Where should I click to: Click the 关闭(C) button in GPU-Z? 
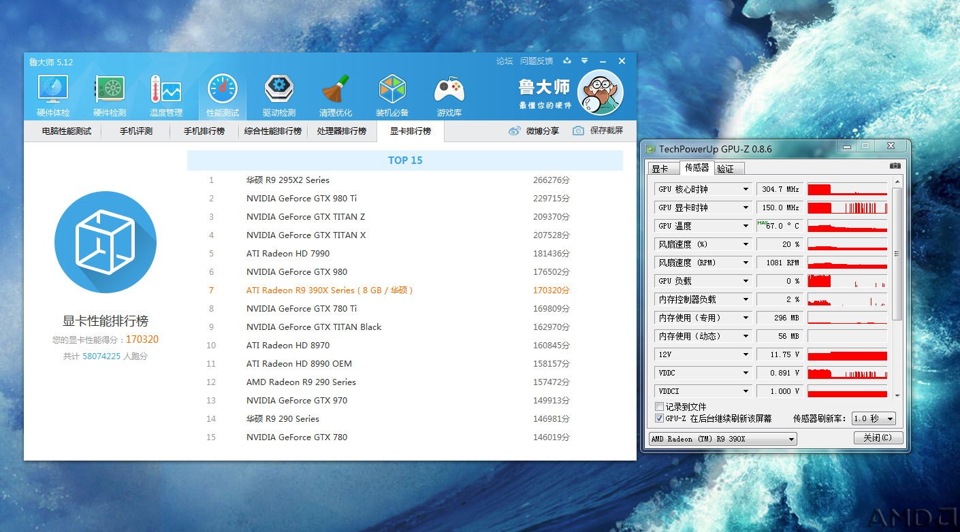pos(878,437)
